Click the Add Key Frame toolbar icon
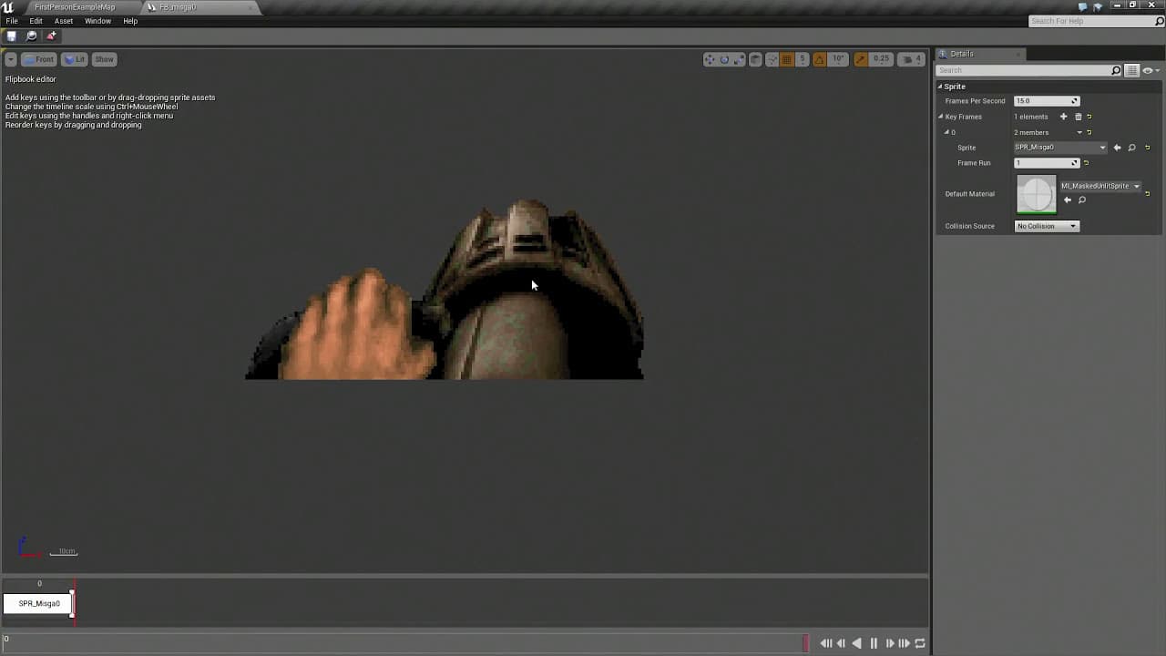Viewport: 1166px width, 656px height. (51, 36)
